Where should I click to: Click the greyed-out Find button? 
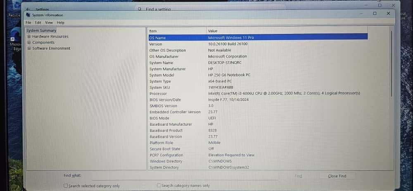pos(298,176)
